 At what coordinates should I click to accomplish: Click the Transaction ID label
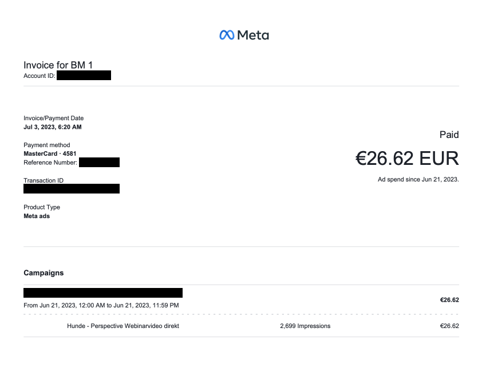coord(44,180)
